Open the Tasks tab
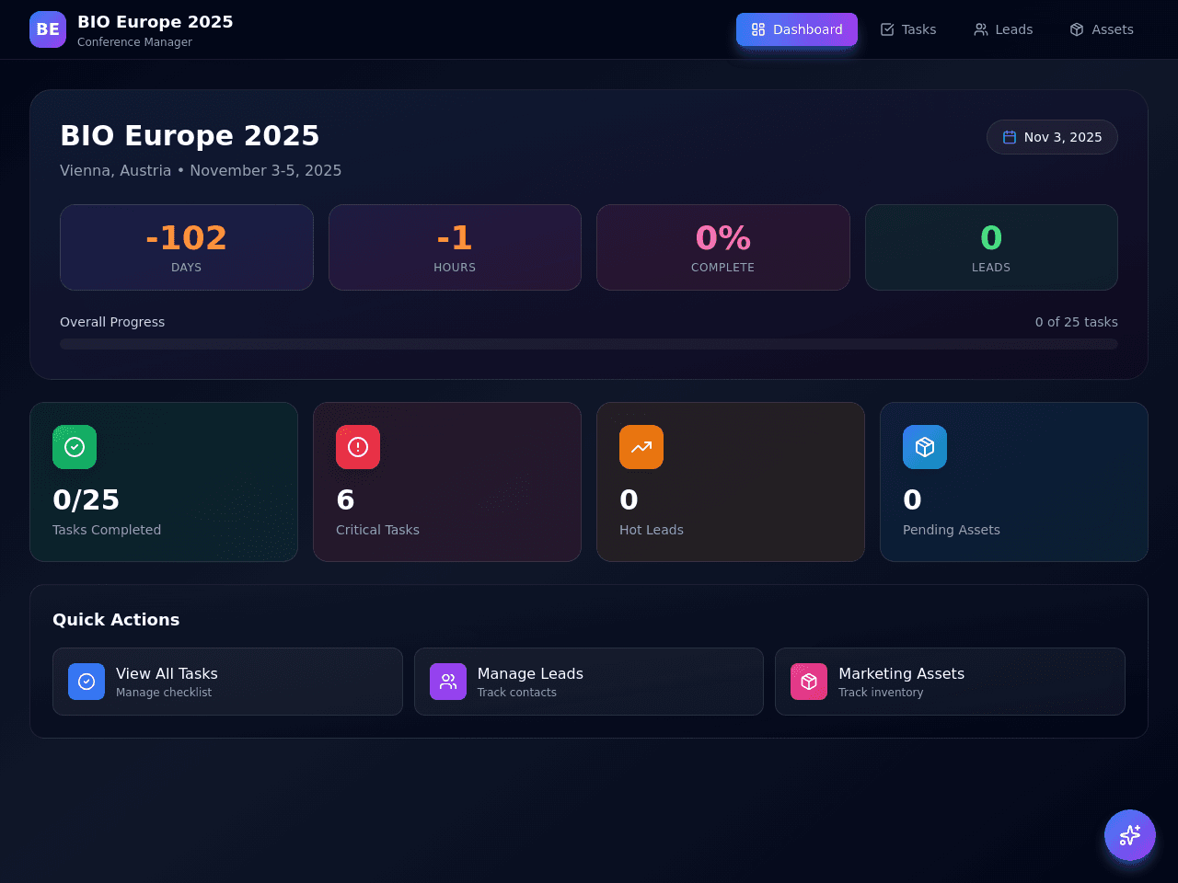This screenshot has height=883, width=1178. click(908, 29)
